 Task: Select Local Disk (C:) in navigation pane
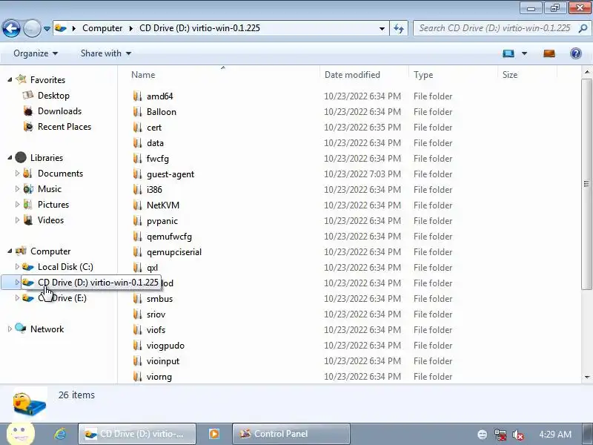[65, 267]
